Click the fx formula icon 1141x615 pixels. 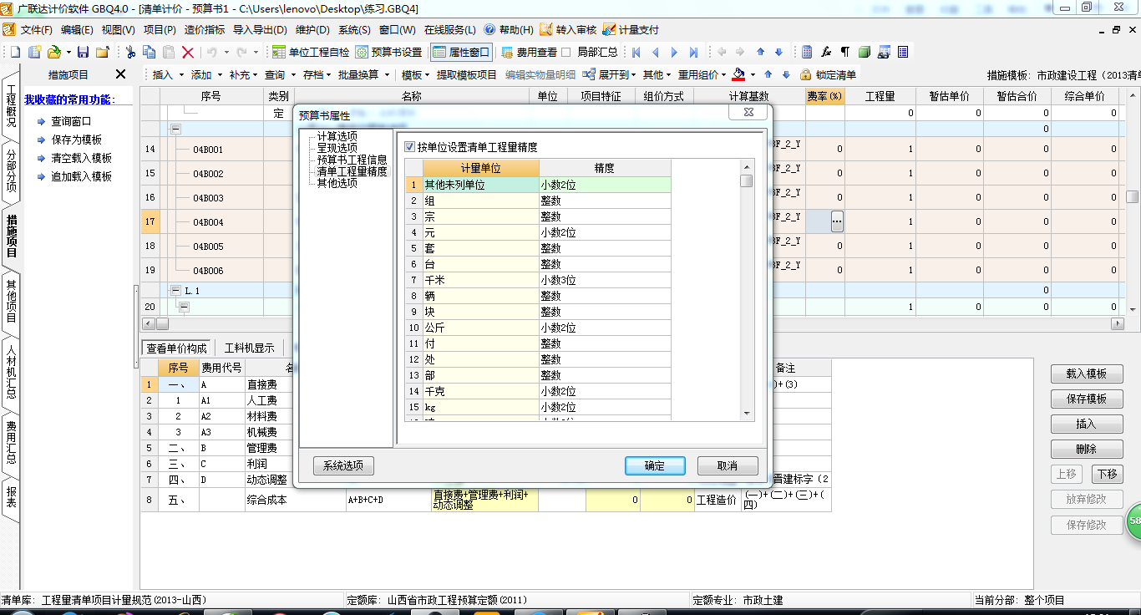pyautogui.click(x=826, y=52)
